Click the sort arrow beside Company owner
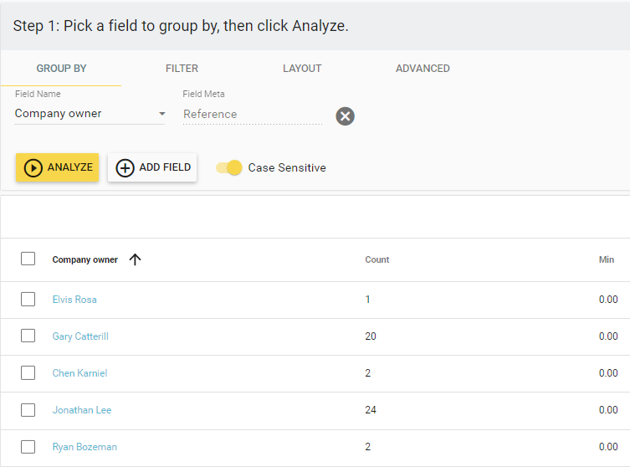This screenshot has height=467, width=630. point(136,259)
